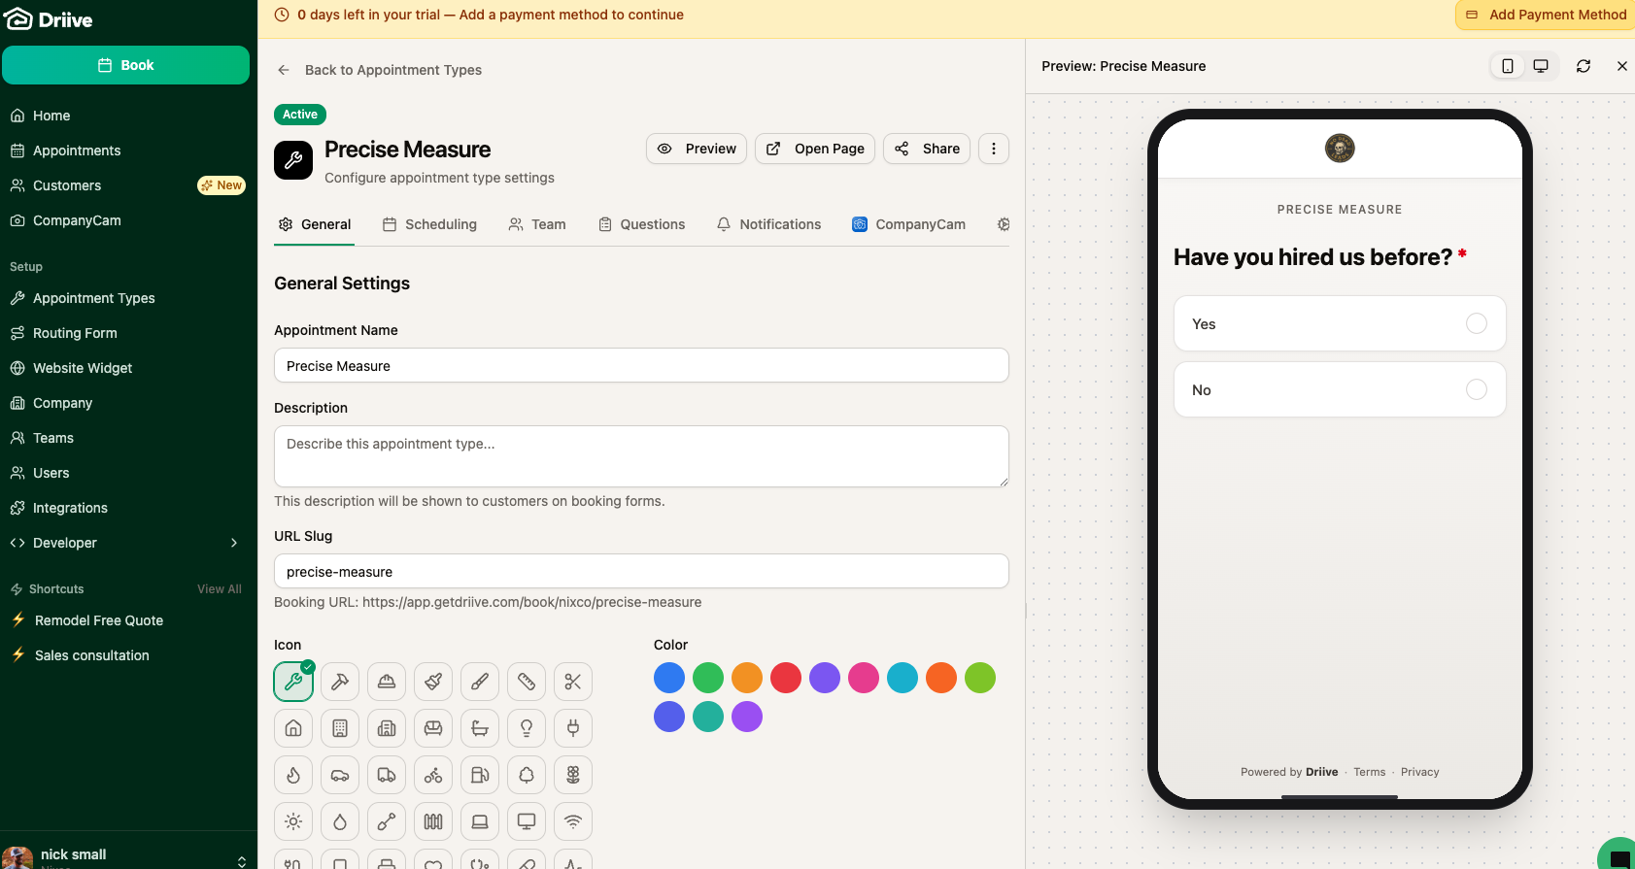This screenshot has width=1635, height=869.
Task: Choose the pink color swatch
Action: [x=864, y=678]
